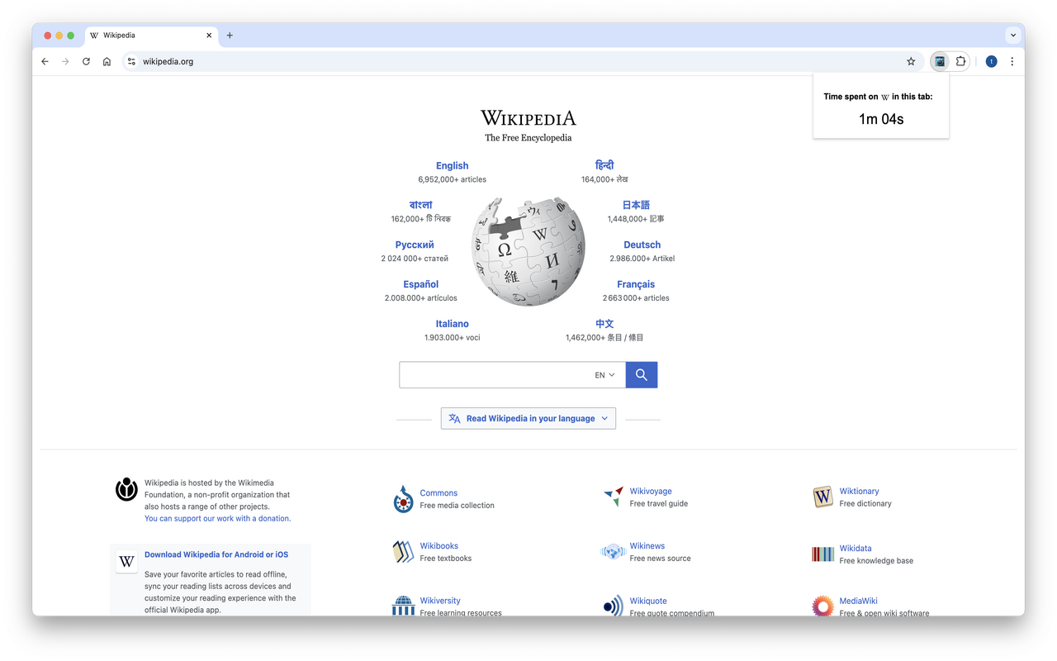
Task: Click the Wikimedia Foundation logo
Action: (x=126, y=489)
